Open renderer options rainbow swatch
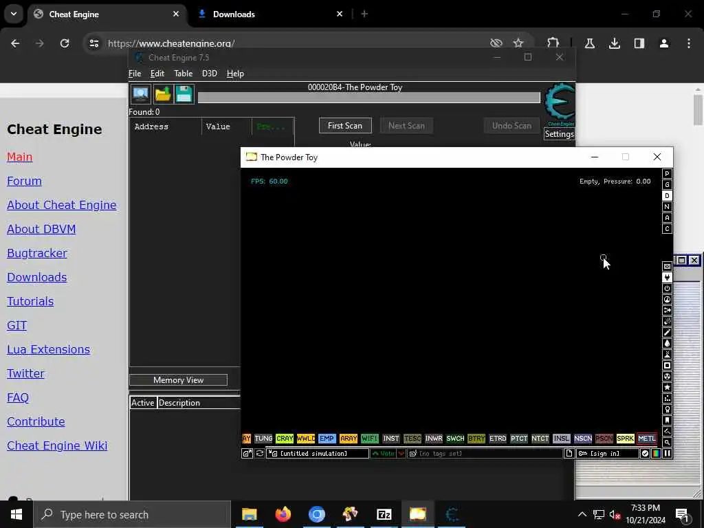This screenshot has height=528, width=704. point(656,454)
